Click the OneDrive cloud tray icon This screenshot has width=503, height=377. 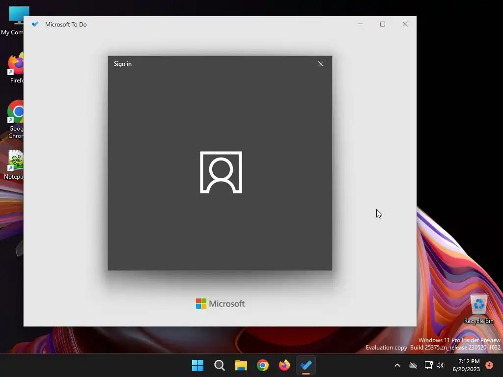[413, 365]
